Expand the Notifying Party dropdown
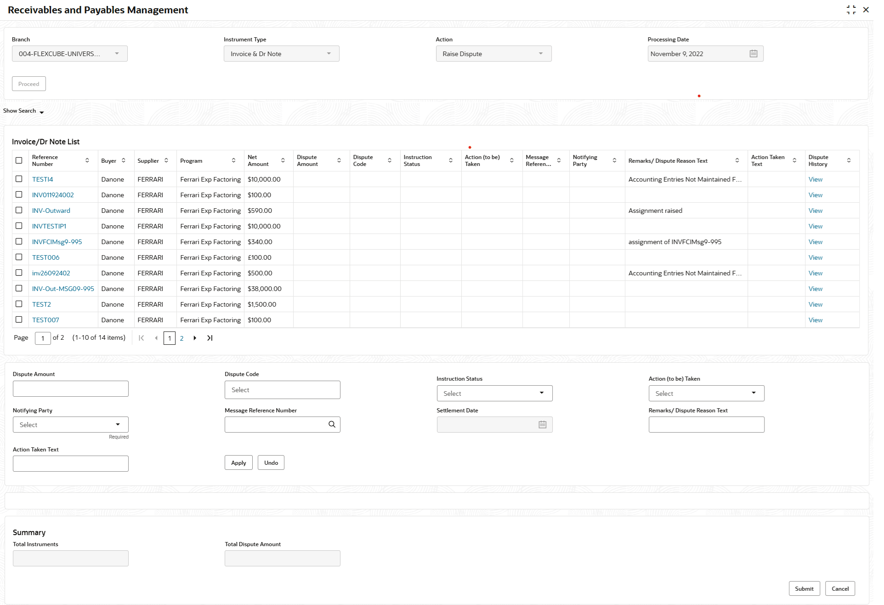Image resolution: width=884 pixels, height=605 pixels. point(70,424)
